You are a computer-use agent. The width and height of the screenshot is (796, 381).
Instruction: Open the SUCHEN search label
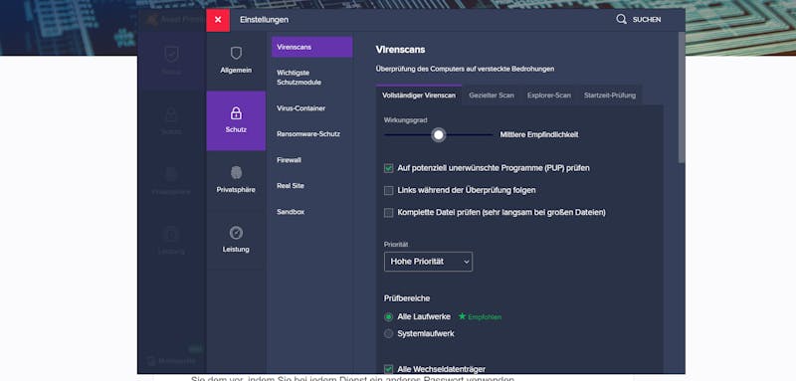[646, 20]
